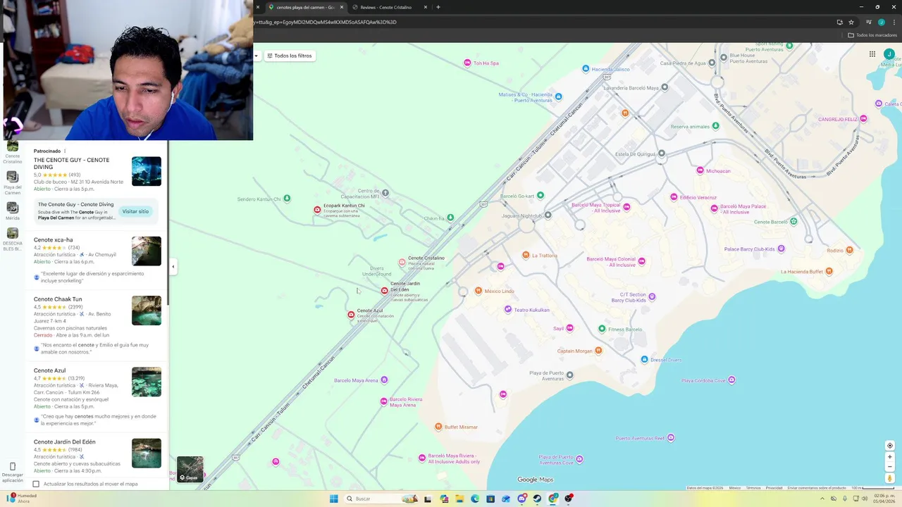View the Cenote Chaak Tun thumbnail photo
Screen dimensions: 902x507
(x=147, y=311)
